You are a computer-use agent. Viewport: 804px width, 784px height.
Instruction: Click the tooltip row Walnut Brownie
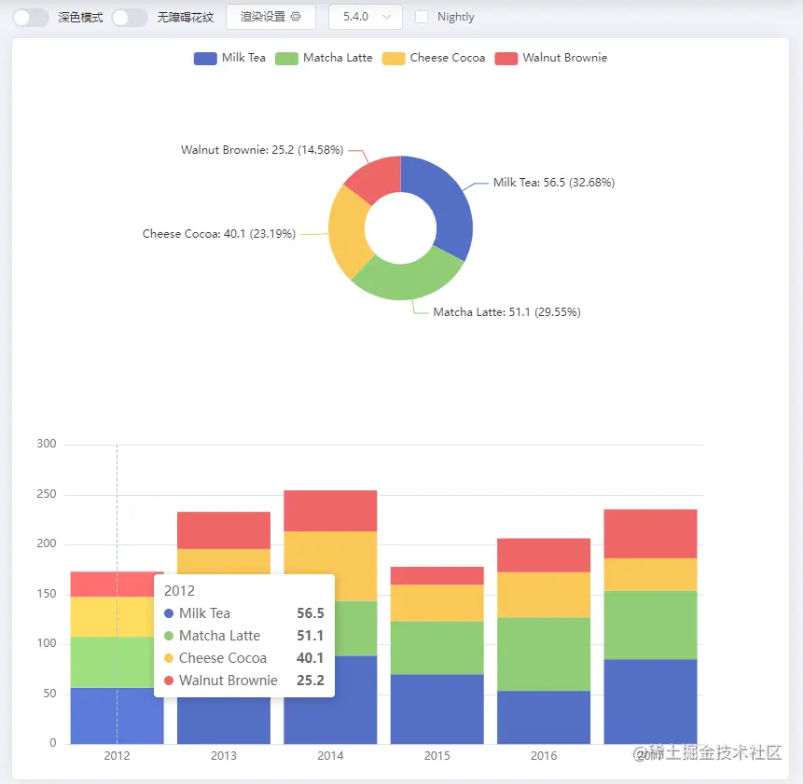click(244, 681)
